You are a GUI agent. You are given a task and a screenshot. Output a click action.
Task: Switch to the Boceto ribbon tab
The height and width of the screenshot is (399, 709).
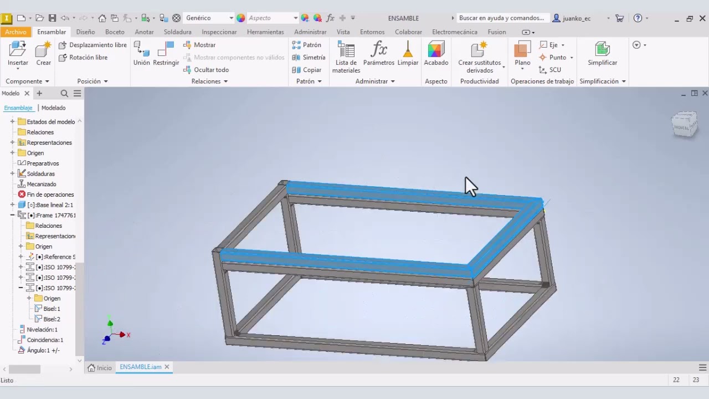(115, 32)
